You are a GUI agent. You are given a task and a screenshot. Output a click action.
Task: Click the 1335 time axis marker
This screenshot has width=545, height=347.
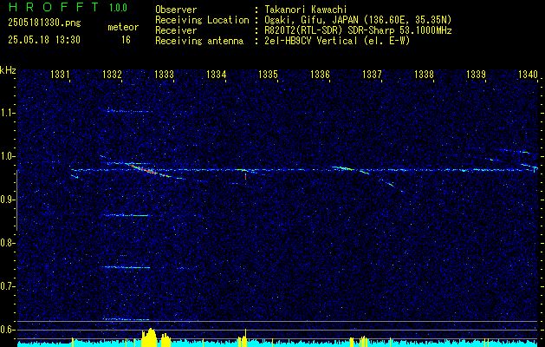pyautogui.click(x=269, y=74)
